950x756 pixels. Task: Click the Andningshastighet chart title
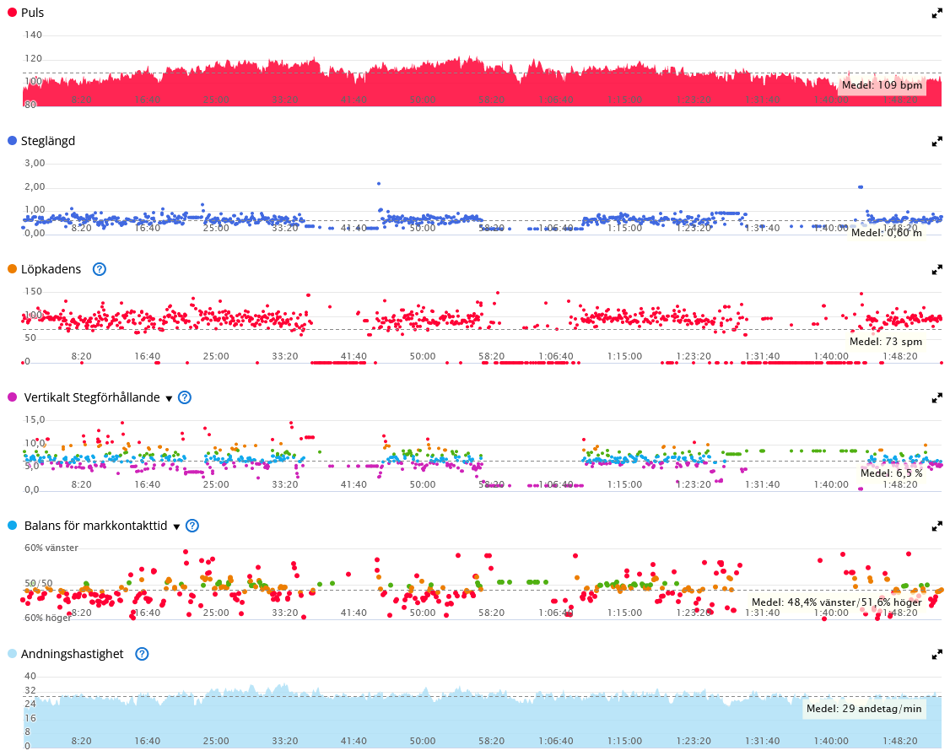click(x=72, y=654)
